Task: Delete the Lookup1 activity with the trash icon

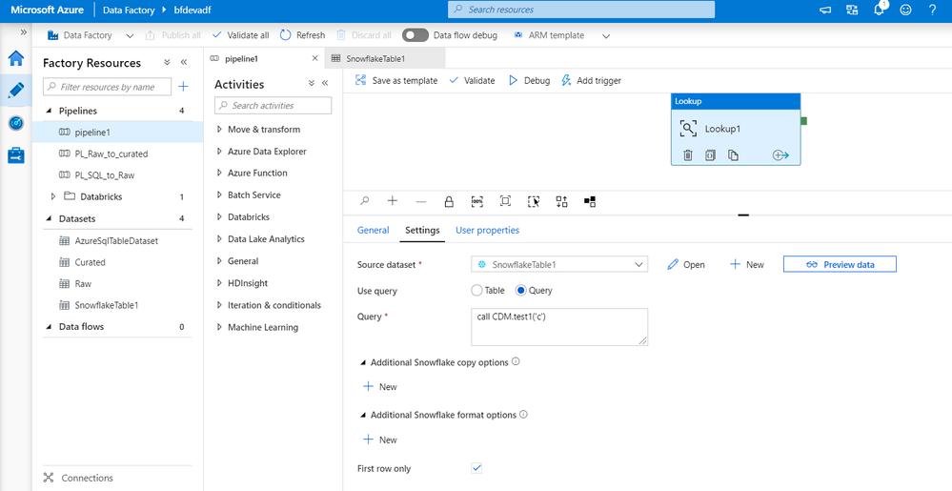Action: (688, 155)
